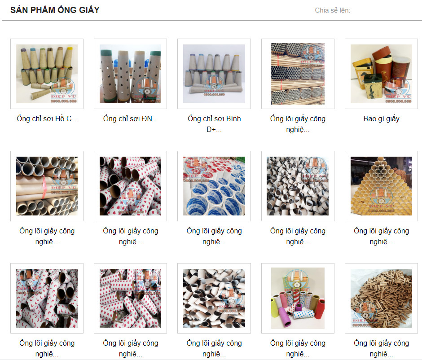Open the Bao gì giấy packaging image
Image resolution: width=422 pixels, height=360 pixels.
[381, 74]
